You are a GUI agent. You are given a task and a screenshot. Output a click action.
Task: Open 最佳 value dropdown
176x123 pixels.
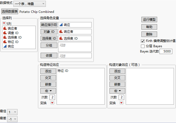12,112
